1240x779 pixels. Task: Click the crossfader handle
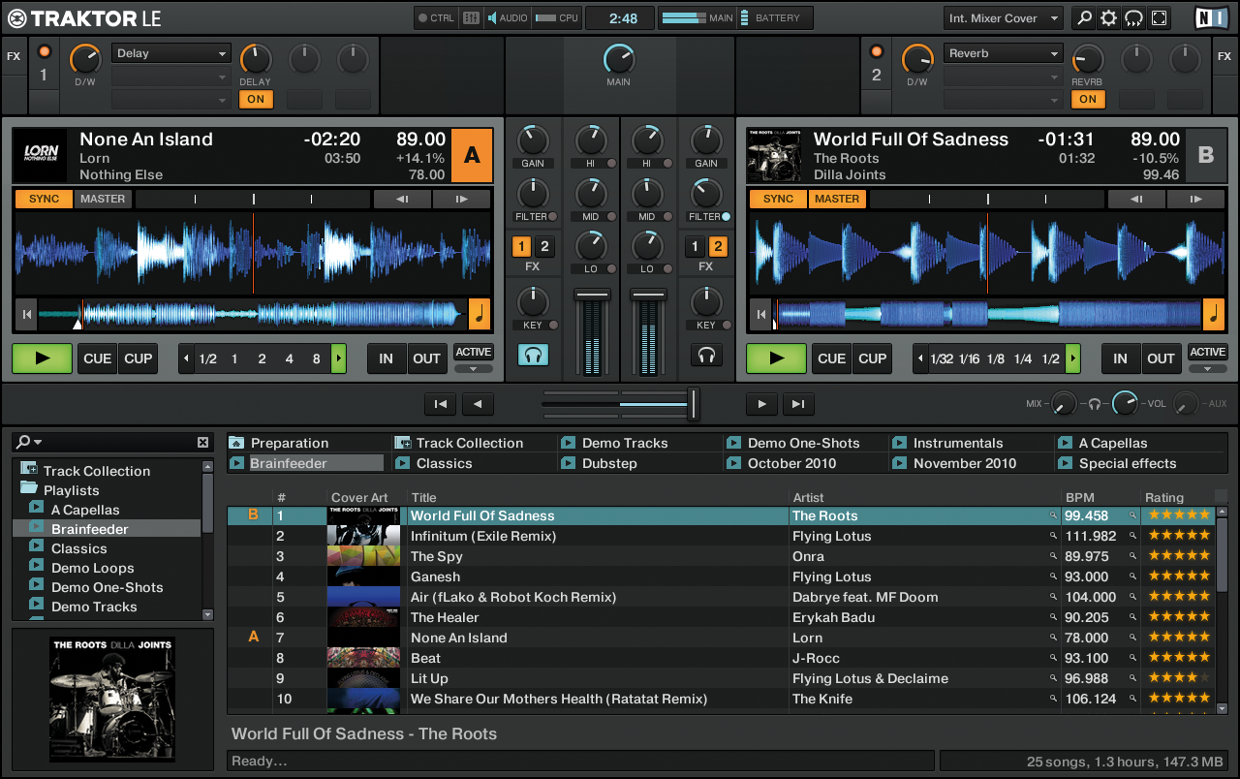[693, 404]
